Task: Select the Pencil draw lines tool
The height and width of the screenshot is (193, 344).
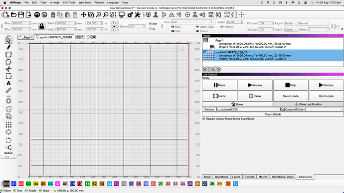Action: coord(8,47)
